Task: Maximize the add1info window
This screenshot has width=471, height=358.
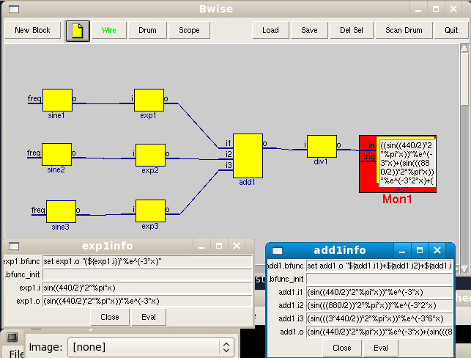Action: pyautogui.click(x=420, y=250)
